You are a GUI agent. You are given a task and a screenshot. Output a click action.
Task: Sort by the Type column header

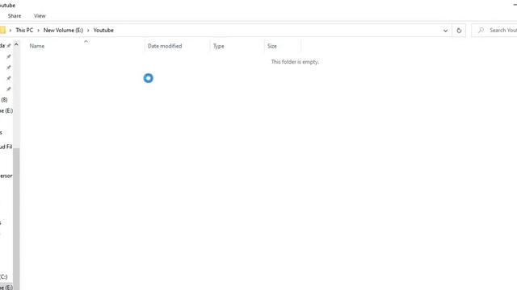coord(219,46)
